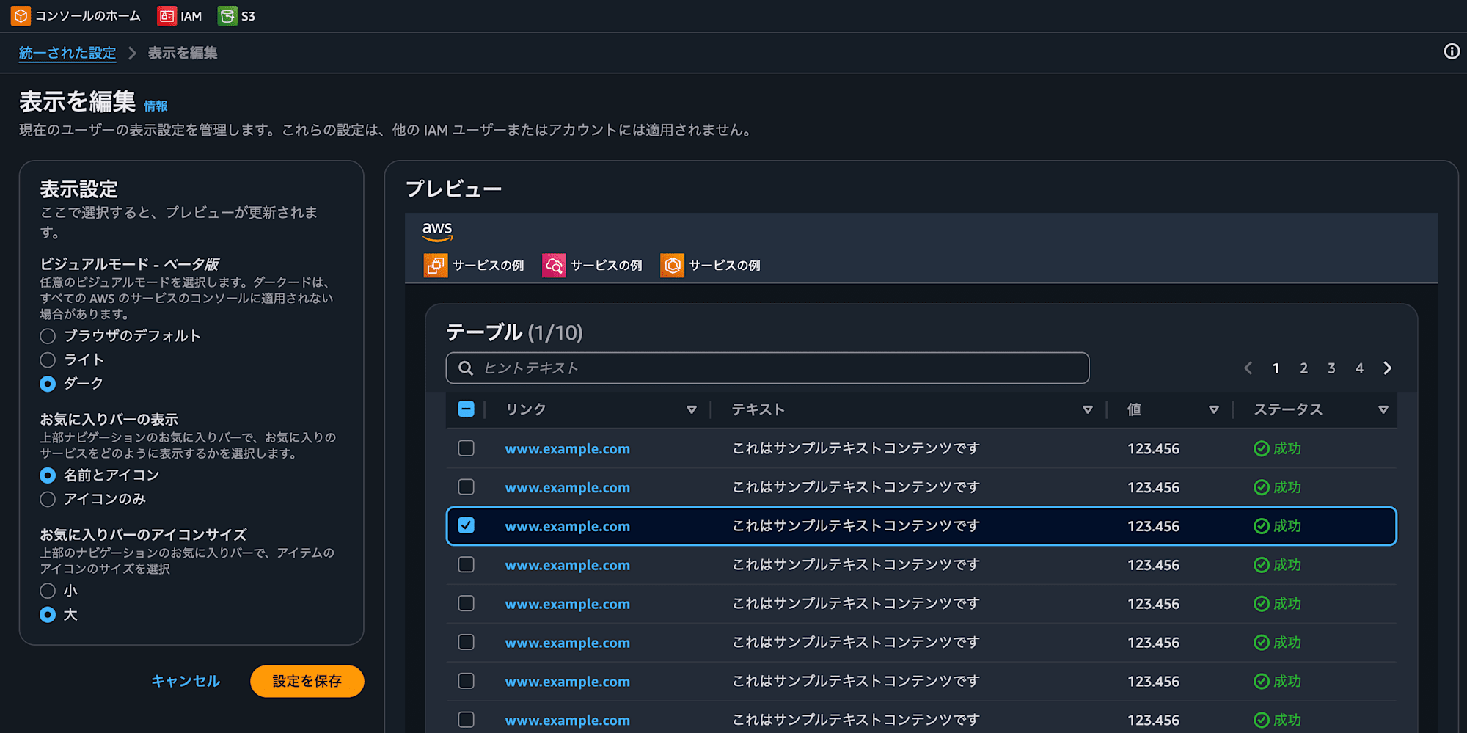Image resolution: width=1467 pixels, height=733 pixels.
Task: Select the 小 icon size radio option
Action: (48, 590)
